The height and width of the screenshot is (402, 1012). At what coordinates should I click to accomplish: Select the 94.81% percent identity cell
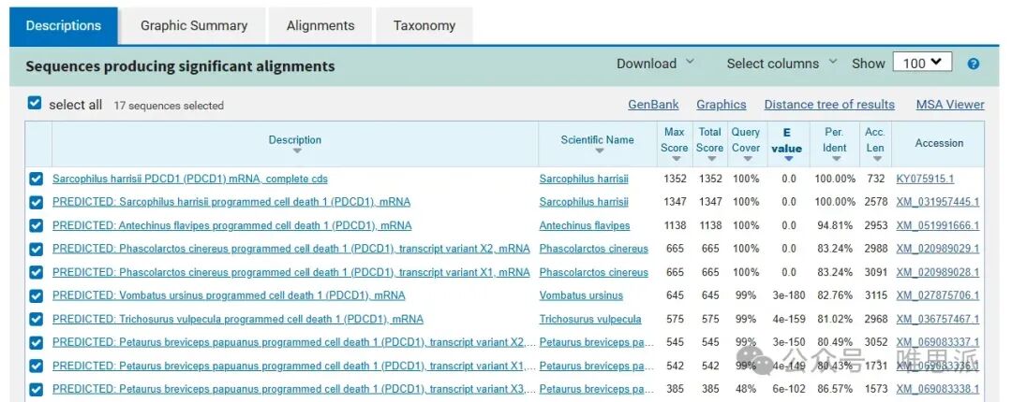[835, 225]
